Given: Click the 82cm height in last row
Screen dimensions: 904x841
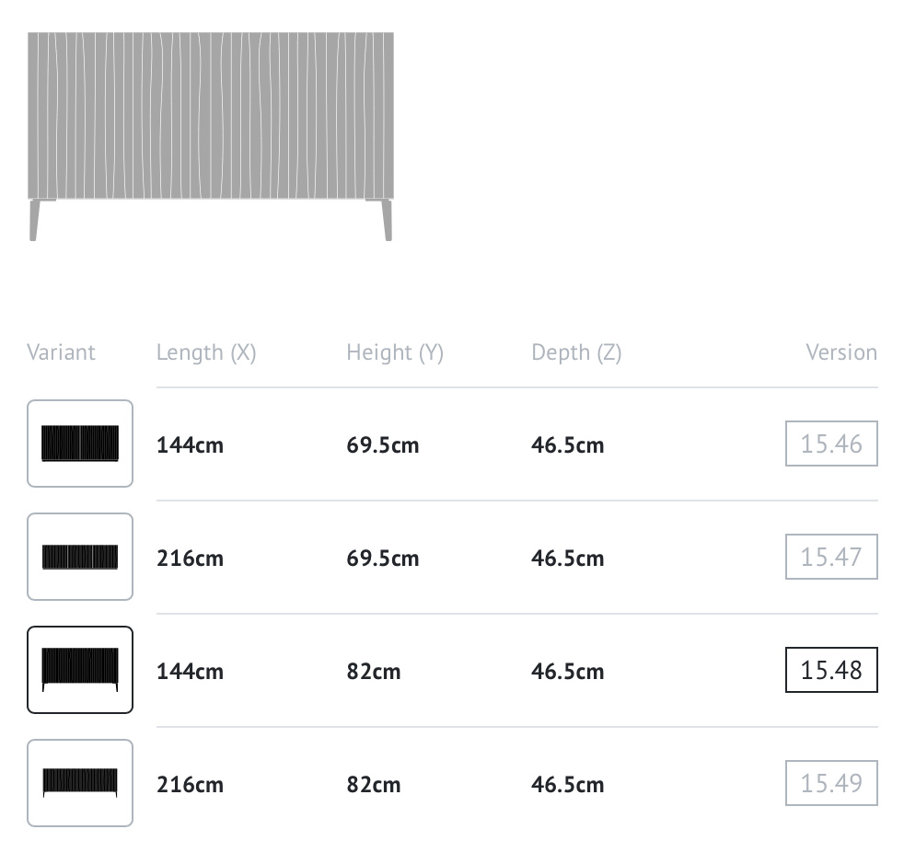Looking at the screenshot, I should 374,785.
